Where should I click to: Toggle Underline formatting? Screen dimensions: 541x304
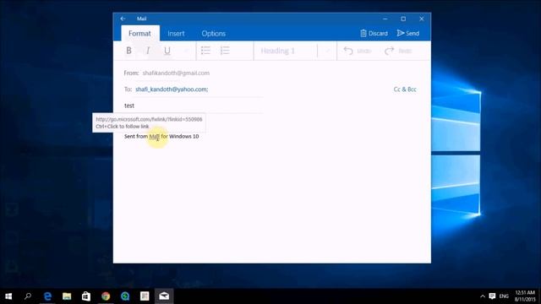pyautogui.click(x=167, y=51)
